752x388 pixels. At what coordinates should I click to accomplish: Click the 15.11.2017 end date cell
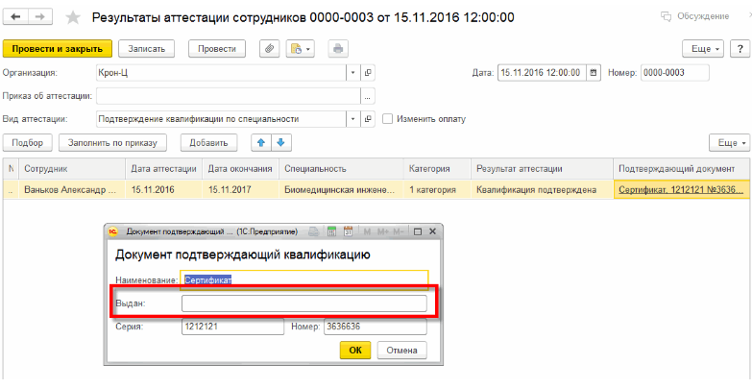pyautogui.click(x=241, y=190)
